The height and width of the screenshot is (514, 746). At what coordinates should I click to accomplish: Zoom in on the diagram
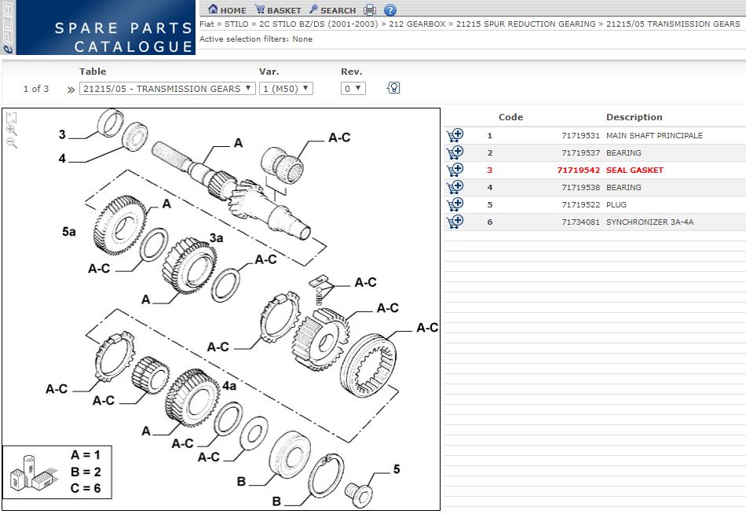click(12, 130)
